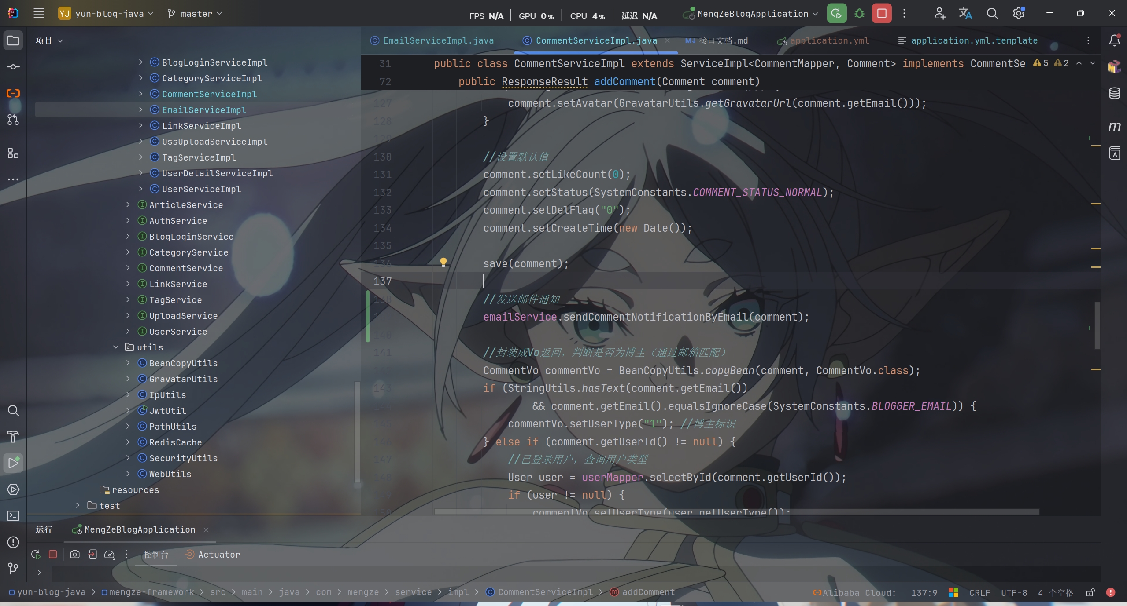This screenshot has height=606, width=1127.
Task: Toggle the Problems tool window button
Action: pos(13,542)
